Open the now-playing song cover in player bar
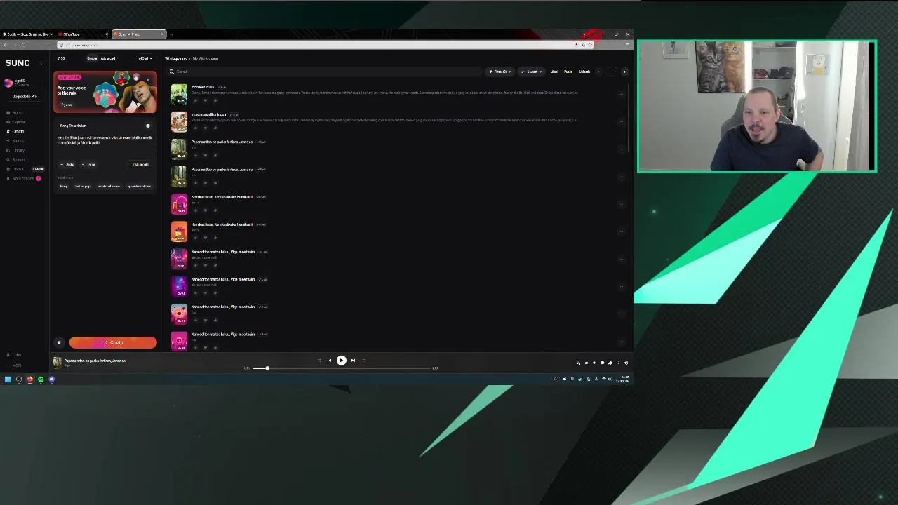 coord(58,362)
